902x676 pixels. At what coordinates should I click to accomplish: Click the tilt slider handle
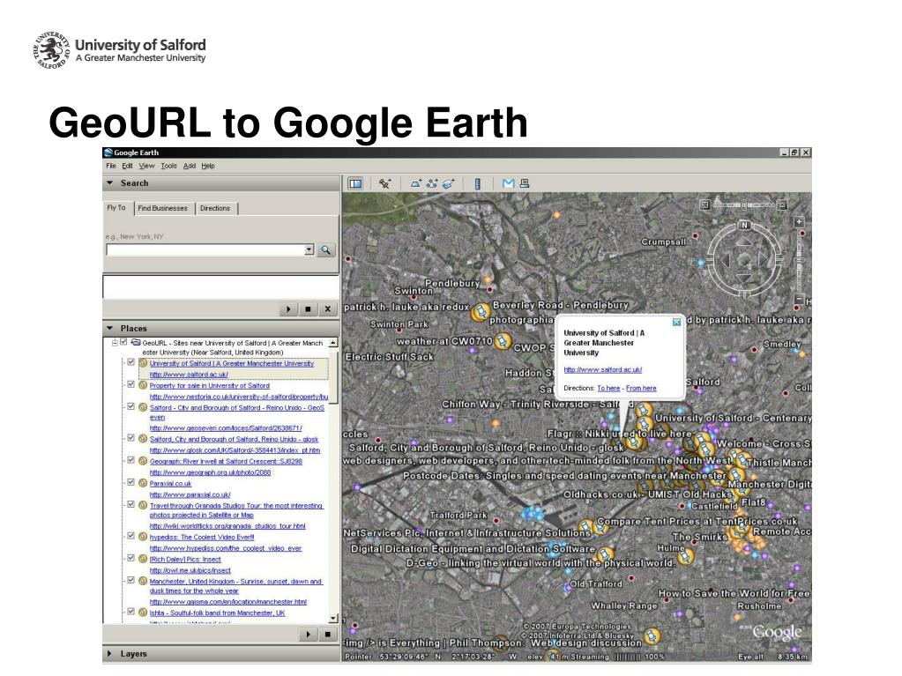point(744,204)
